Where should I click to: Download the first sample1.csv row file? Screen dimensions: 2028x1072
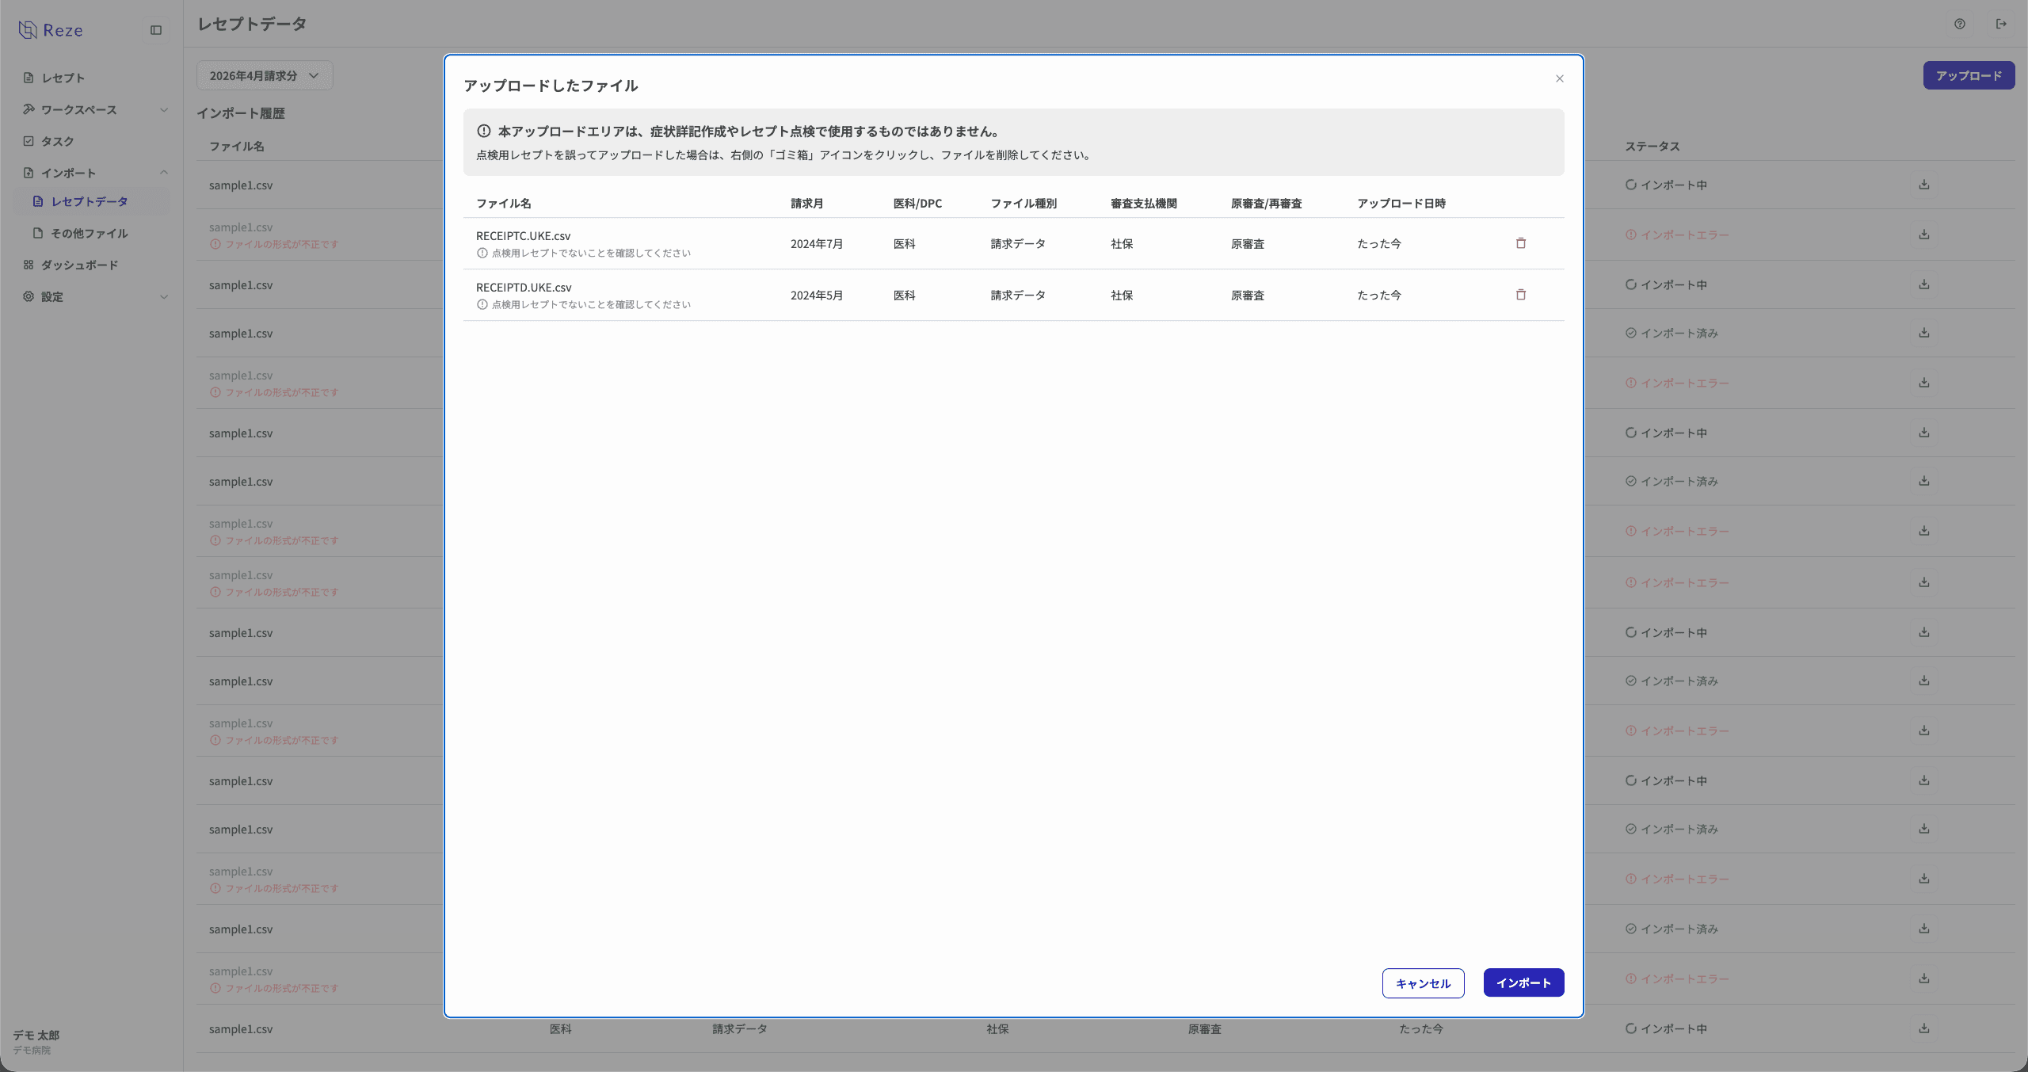point(1923,185)
